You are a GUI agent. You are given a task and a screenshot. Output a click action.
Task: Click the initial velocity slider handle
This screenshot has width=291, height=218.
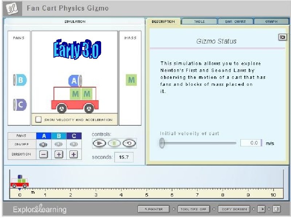(162, 143)
